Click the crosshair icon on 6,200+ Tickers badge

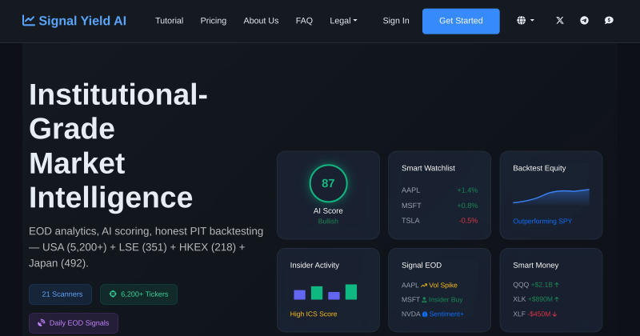(113, 294)
